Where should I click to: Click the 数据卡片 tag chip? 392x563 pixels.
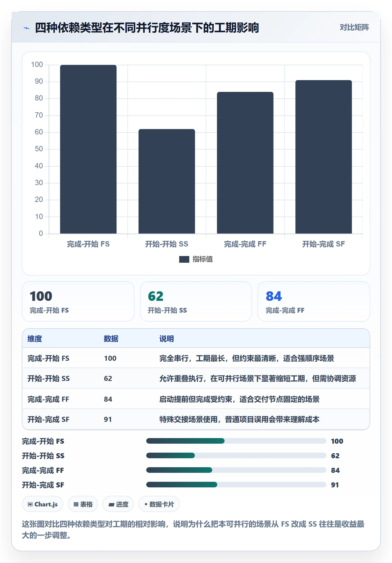(159, 504)
